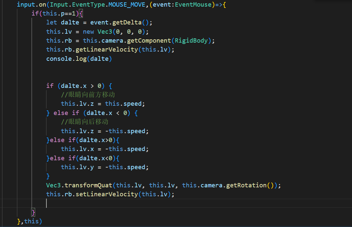The width and height of the screenshot is (352, 227).
Task: Click 'EventMouse' type in the first line
Action: tap(193, 5)
